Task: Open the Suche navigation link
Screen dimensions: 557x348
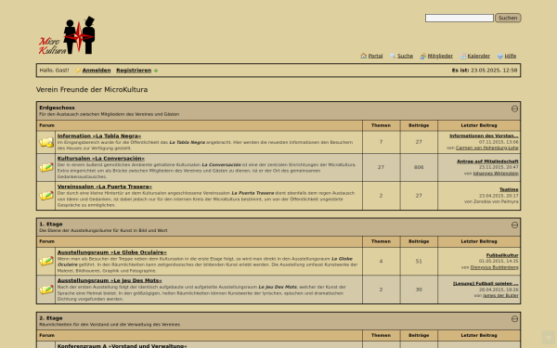Action: coord(405,56)
